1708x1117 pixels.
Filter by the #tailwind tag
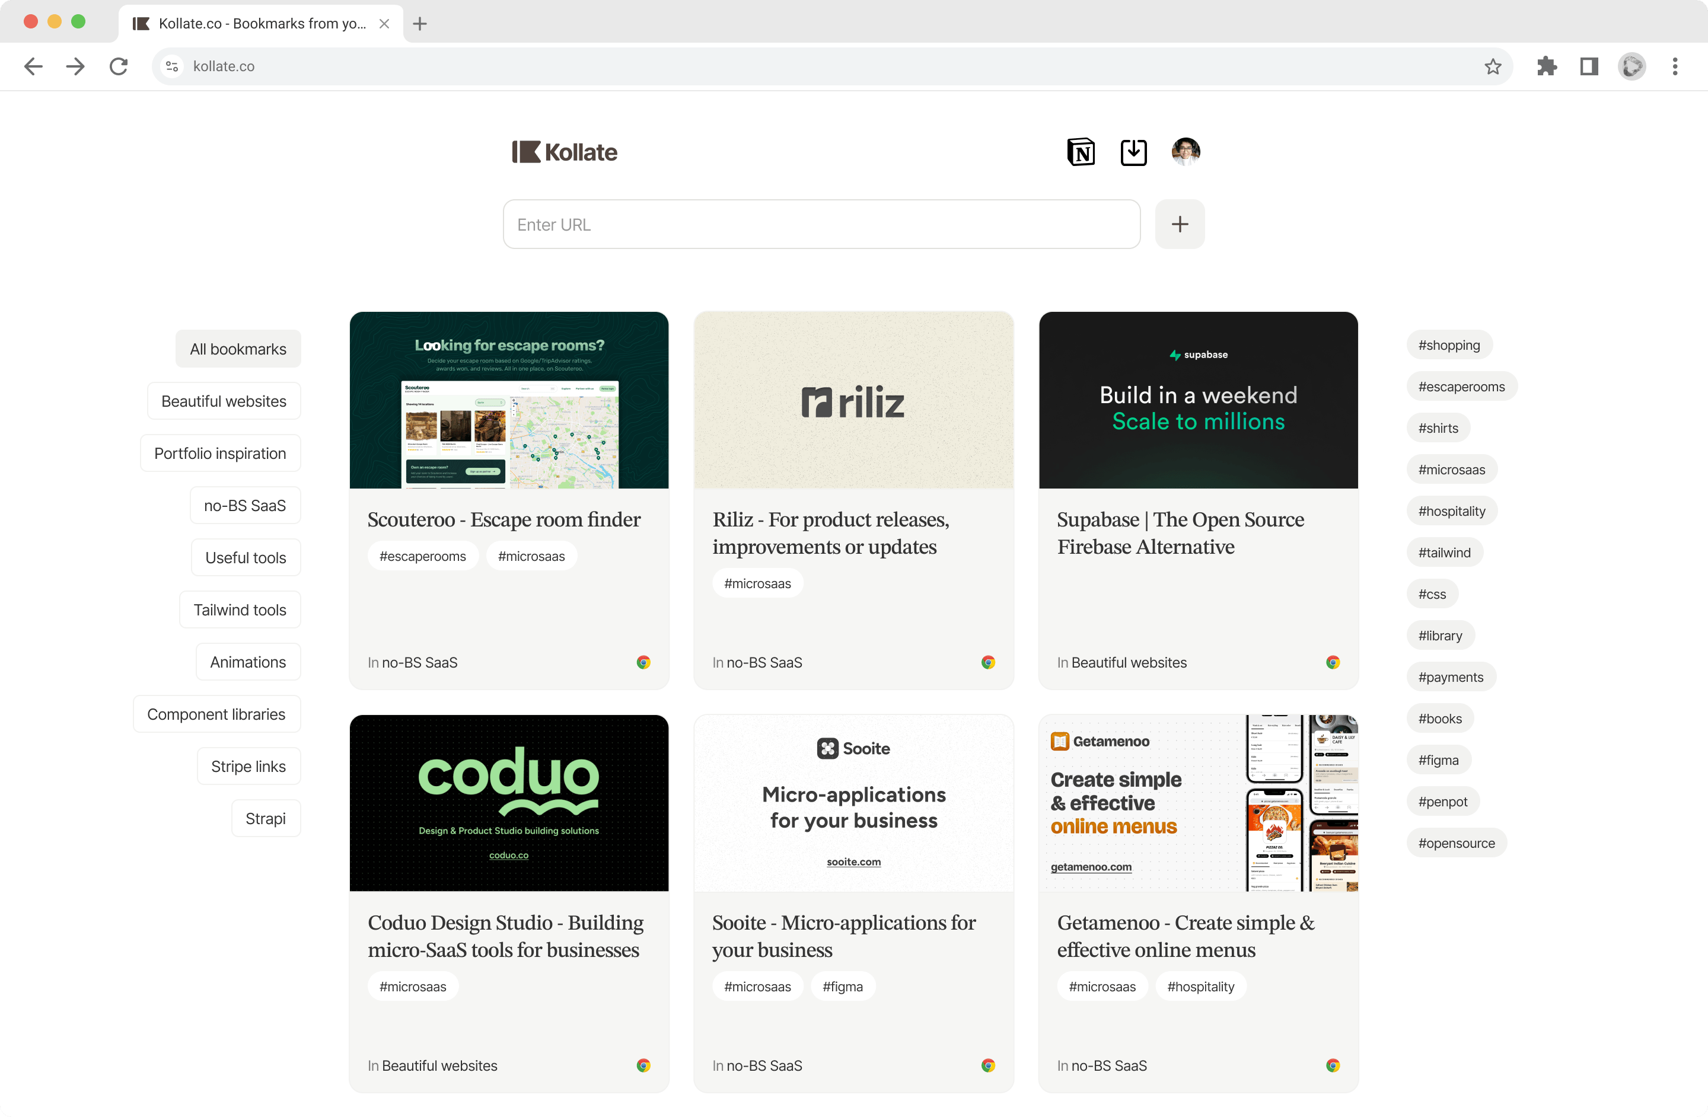1444,553
